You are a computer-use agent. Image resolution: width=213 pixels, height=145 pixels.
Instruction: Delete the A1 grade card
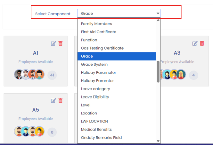tap(61, 43)
